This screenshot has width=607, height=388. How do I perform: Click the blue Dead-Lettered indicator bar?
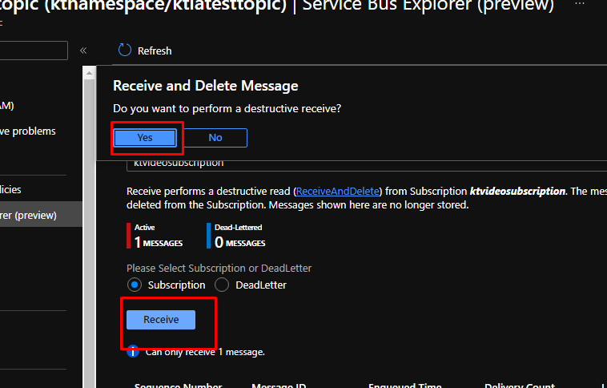(x=208, y=236)
